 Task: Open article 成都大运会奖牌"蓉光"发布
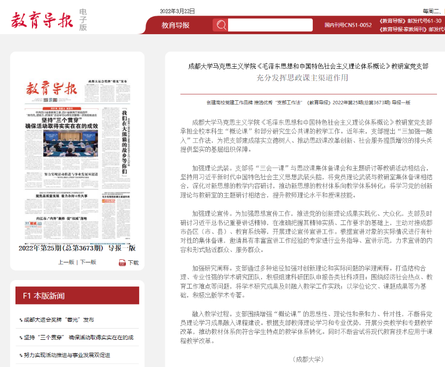coord(59,320)
